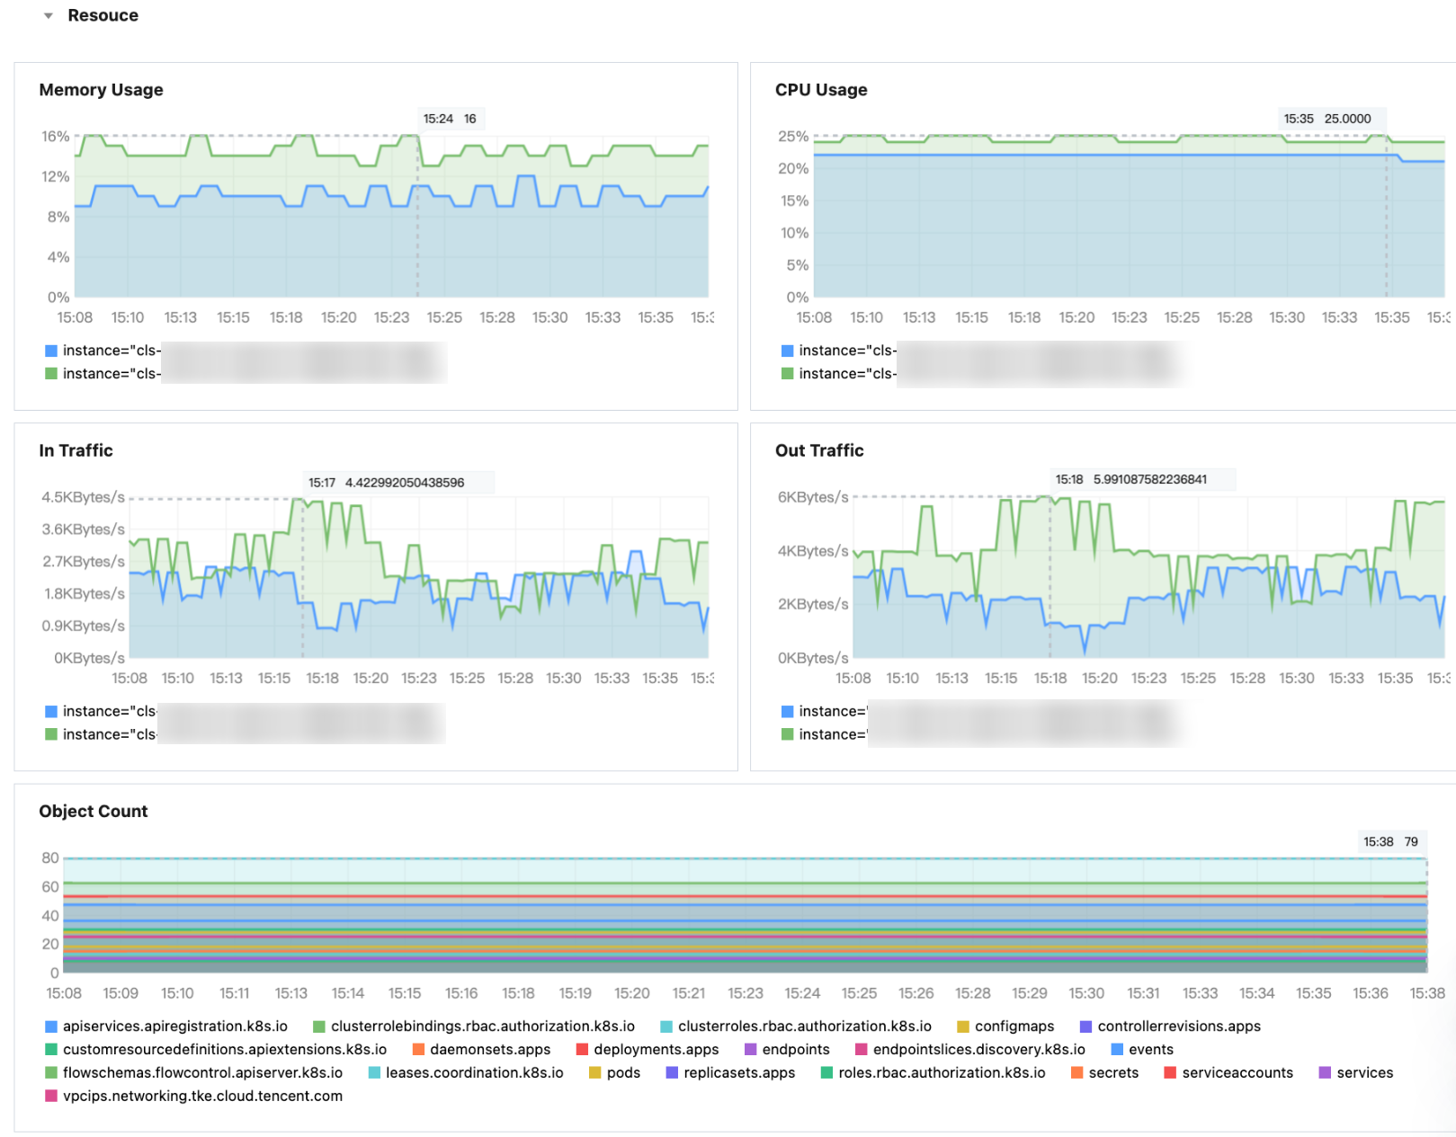Click the 15% label on CPU Usage axis
Image resolution: width=1456 pixels, height=1137 pixels.
[x=794, y=201]
